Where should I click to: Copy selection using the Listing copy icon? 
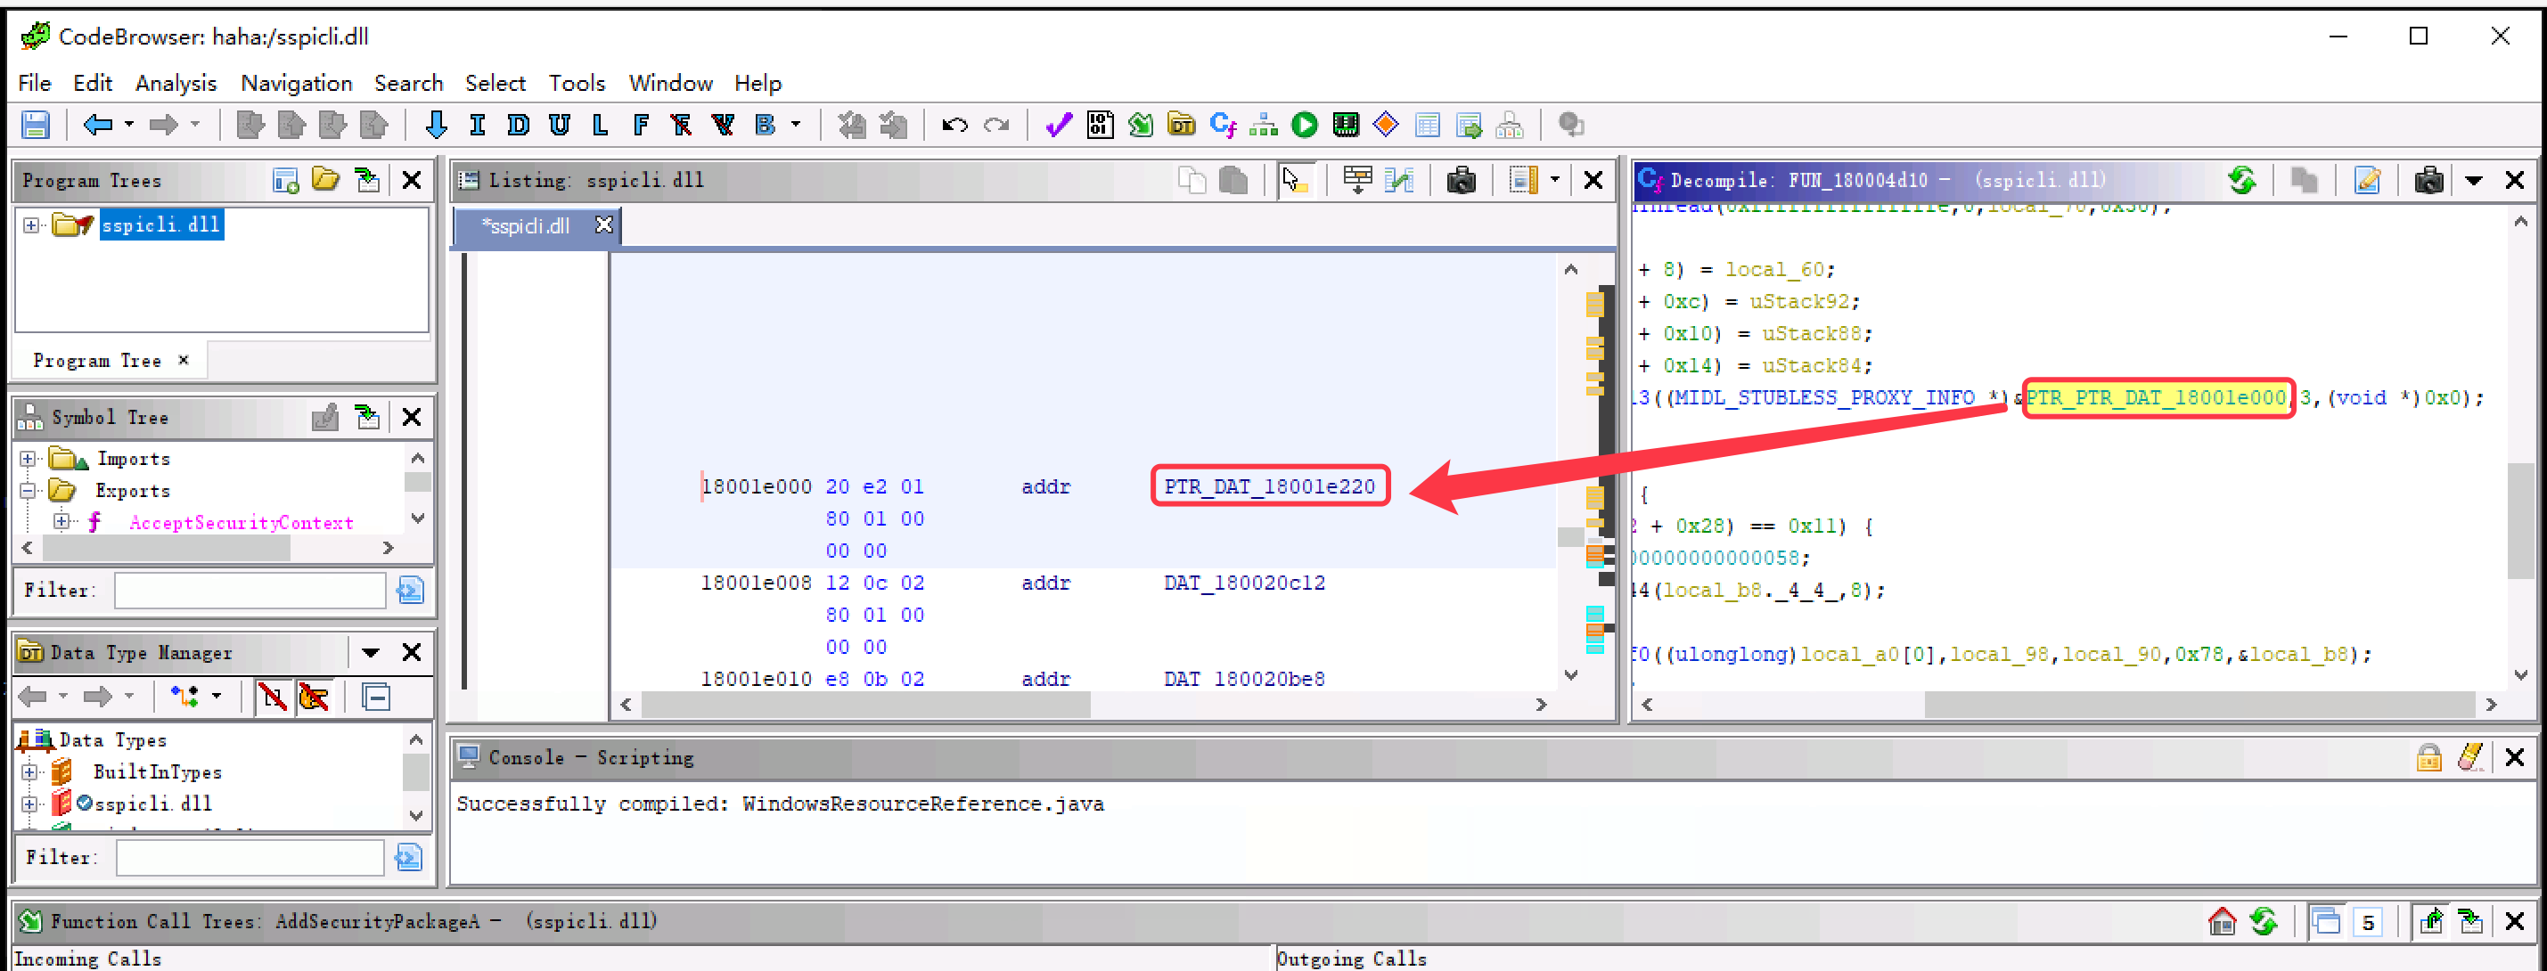pyautogui.click(x=1192, y=180)
